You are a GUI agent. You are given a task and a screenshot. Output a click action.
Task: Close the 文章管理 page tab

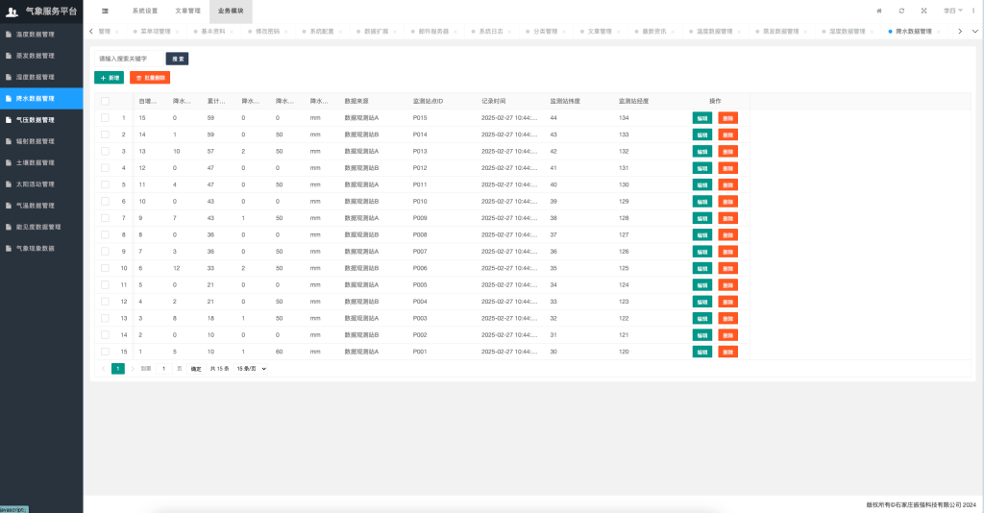click(x=618, y=32)
